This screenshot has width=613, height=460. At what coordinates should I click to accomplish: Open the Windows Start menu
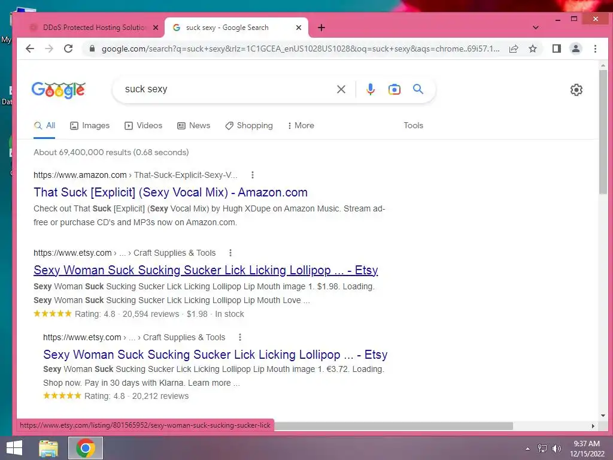pyautogui.click(x=14, y=448)
